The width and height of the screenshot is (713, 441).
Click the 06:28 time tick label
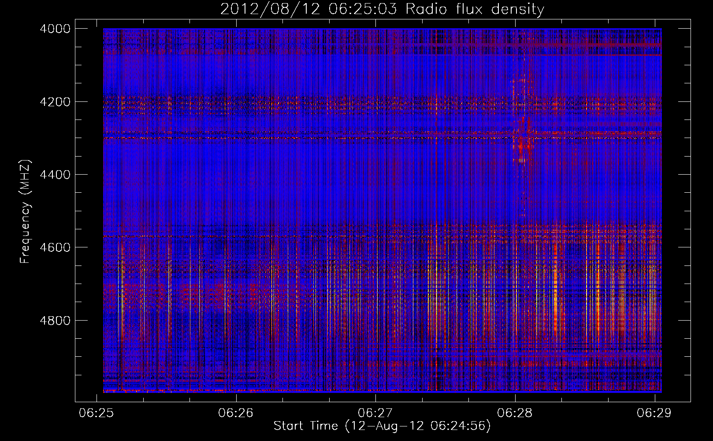tap(515, 413)
